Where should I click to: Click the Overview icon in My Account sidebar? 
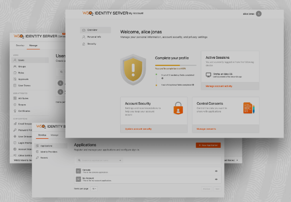[84, 30]
